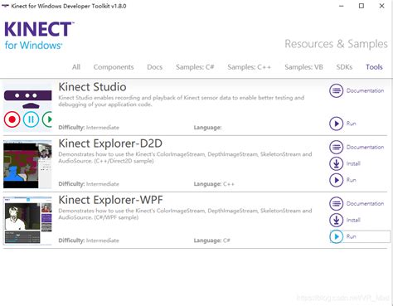Click Run label for Kinect Studio
The image size is (393, 306).
coord(351,124)
